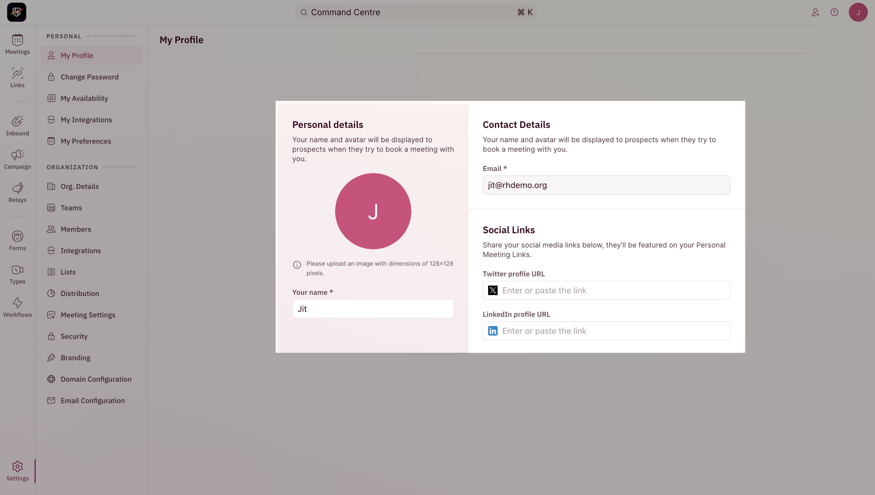Click the large J avatar to upload image
The width and height of the screenshot is (875, 495).
pos(373,211)
